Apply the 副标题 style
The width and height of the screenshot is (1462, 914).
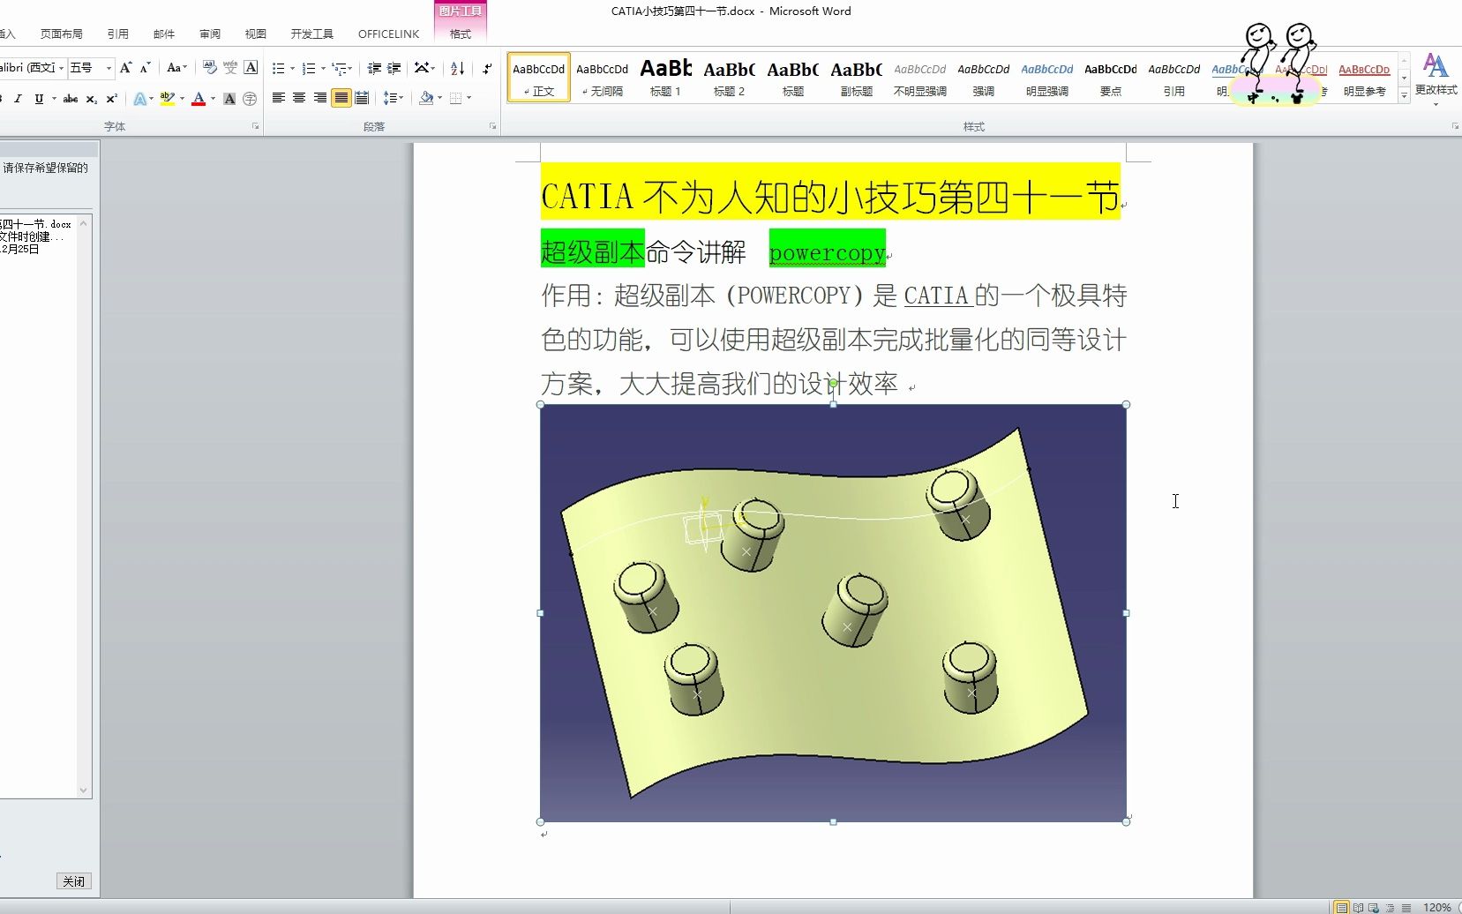(x=857, y=77)
